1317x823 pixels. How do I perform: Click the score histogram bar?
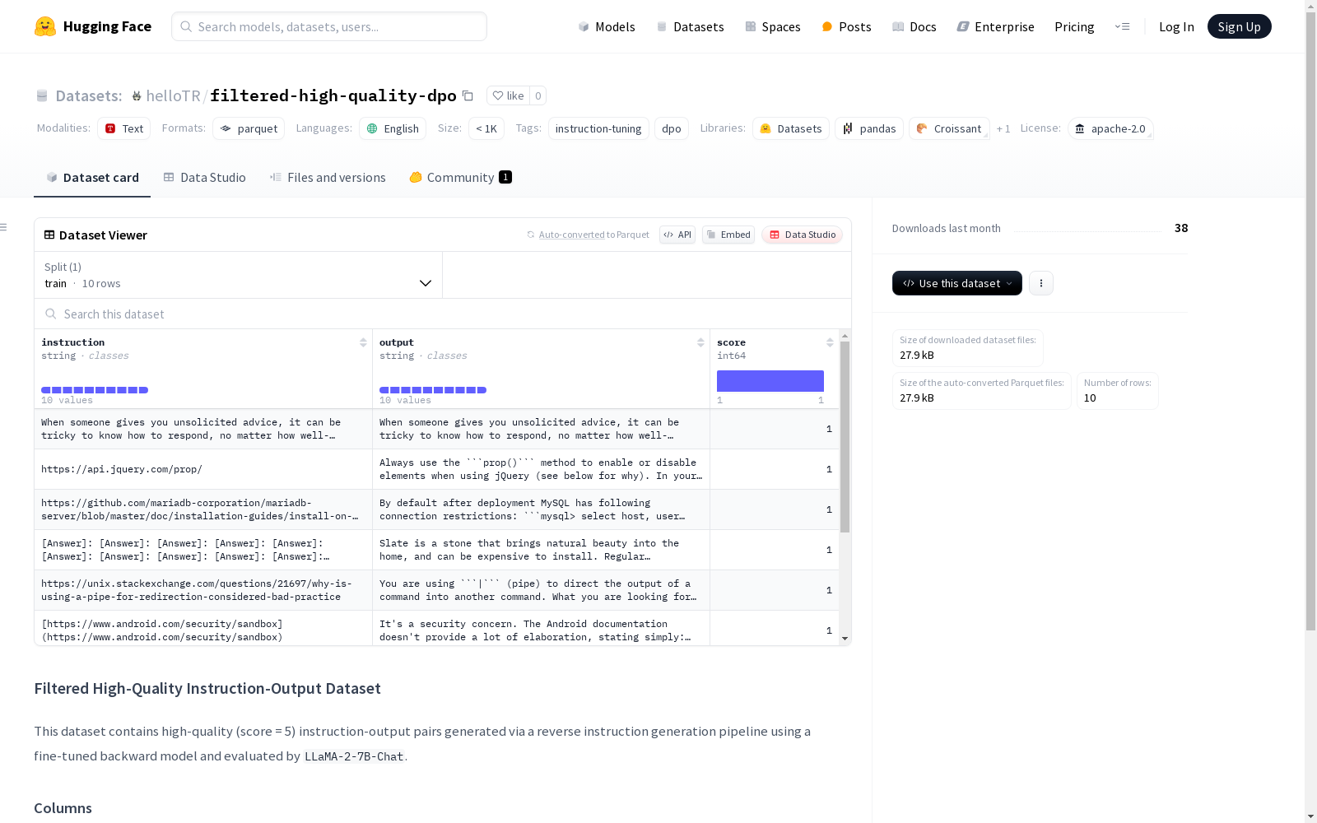(770, 381)
